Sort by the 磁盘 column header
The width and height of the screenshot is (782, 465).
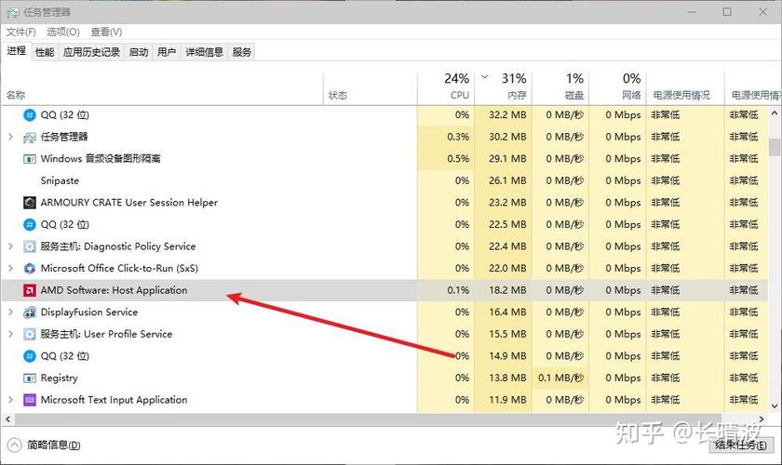[561, 86]
